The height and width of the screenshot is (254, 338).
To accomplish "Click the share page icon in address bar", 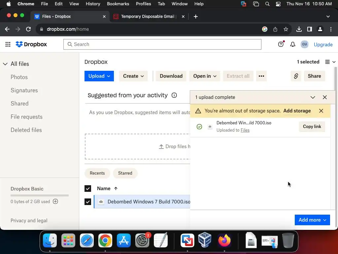I will pos(275,29).
